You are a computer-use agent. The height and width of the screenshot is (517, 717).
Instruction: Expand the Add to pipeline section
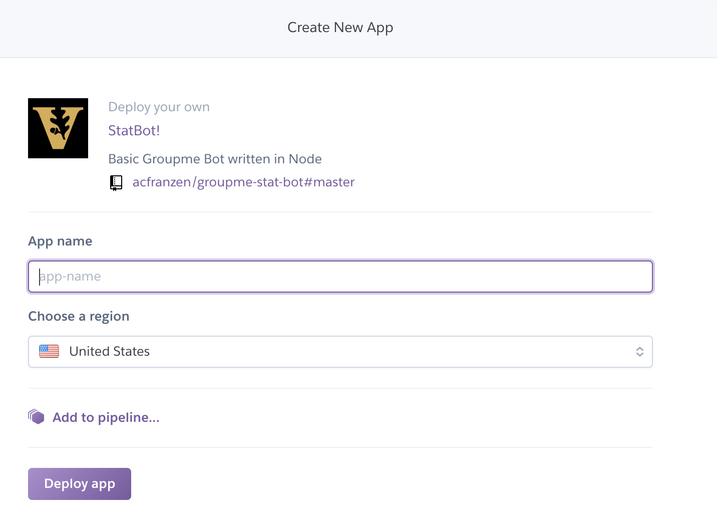click(x=106, y=417)
